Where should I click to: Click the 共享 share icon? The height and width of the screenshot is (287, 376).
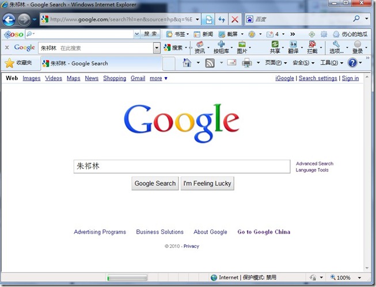(x=275, y=47)
